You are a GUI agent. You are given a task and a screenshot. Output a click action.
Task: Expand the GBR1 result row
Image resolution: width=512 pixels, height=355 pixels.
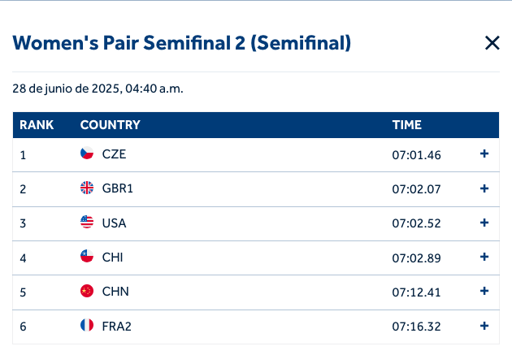point(484,188)
